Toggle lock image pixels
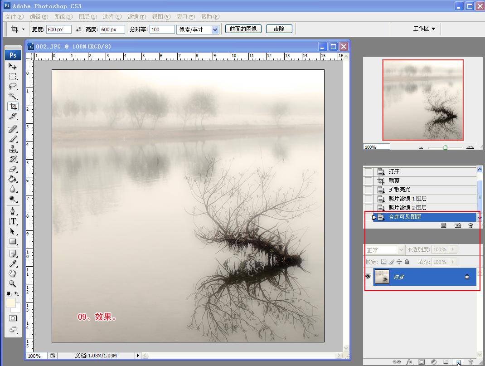 391,262
